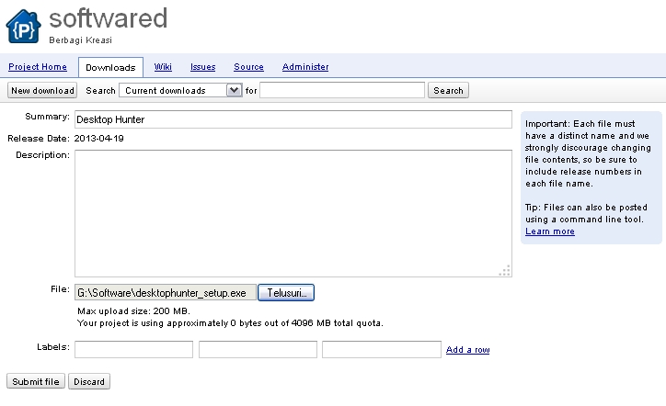Focus the Description text area
This screenshot has width=666, height=406.
(293, 213)
